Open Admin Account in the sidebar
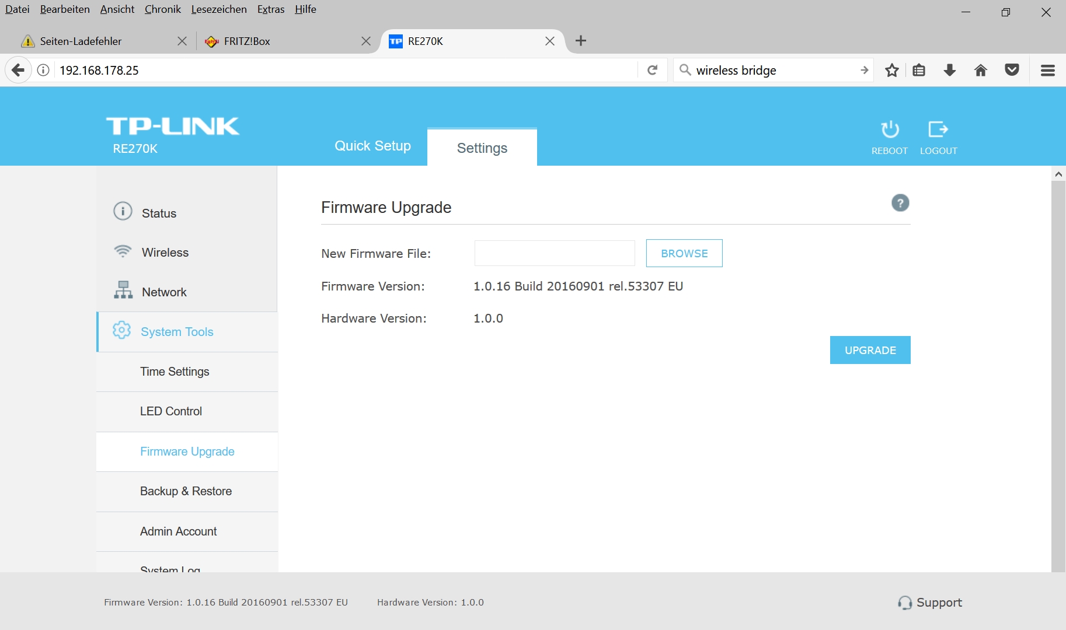Screen dimensions: 1066x630 tap(187, 531)
